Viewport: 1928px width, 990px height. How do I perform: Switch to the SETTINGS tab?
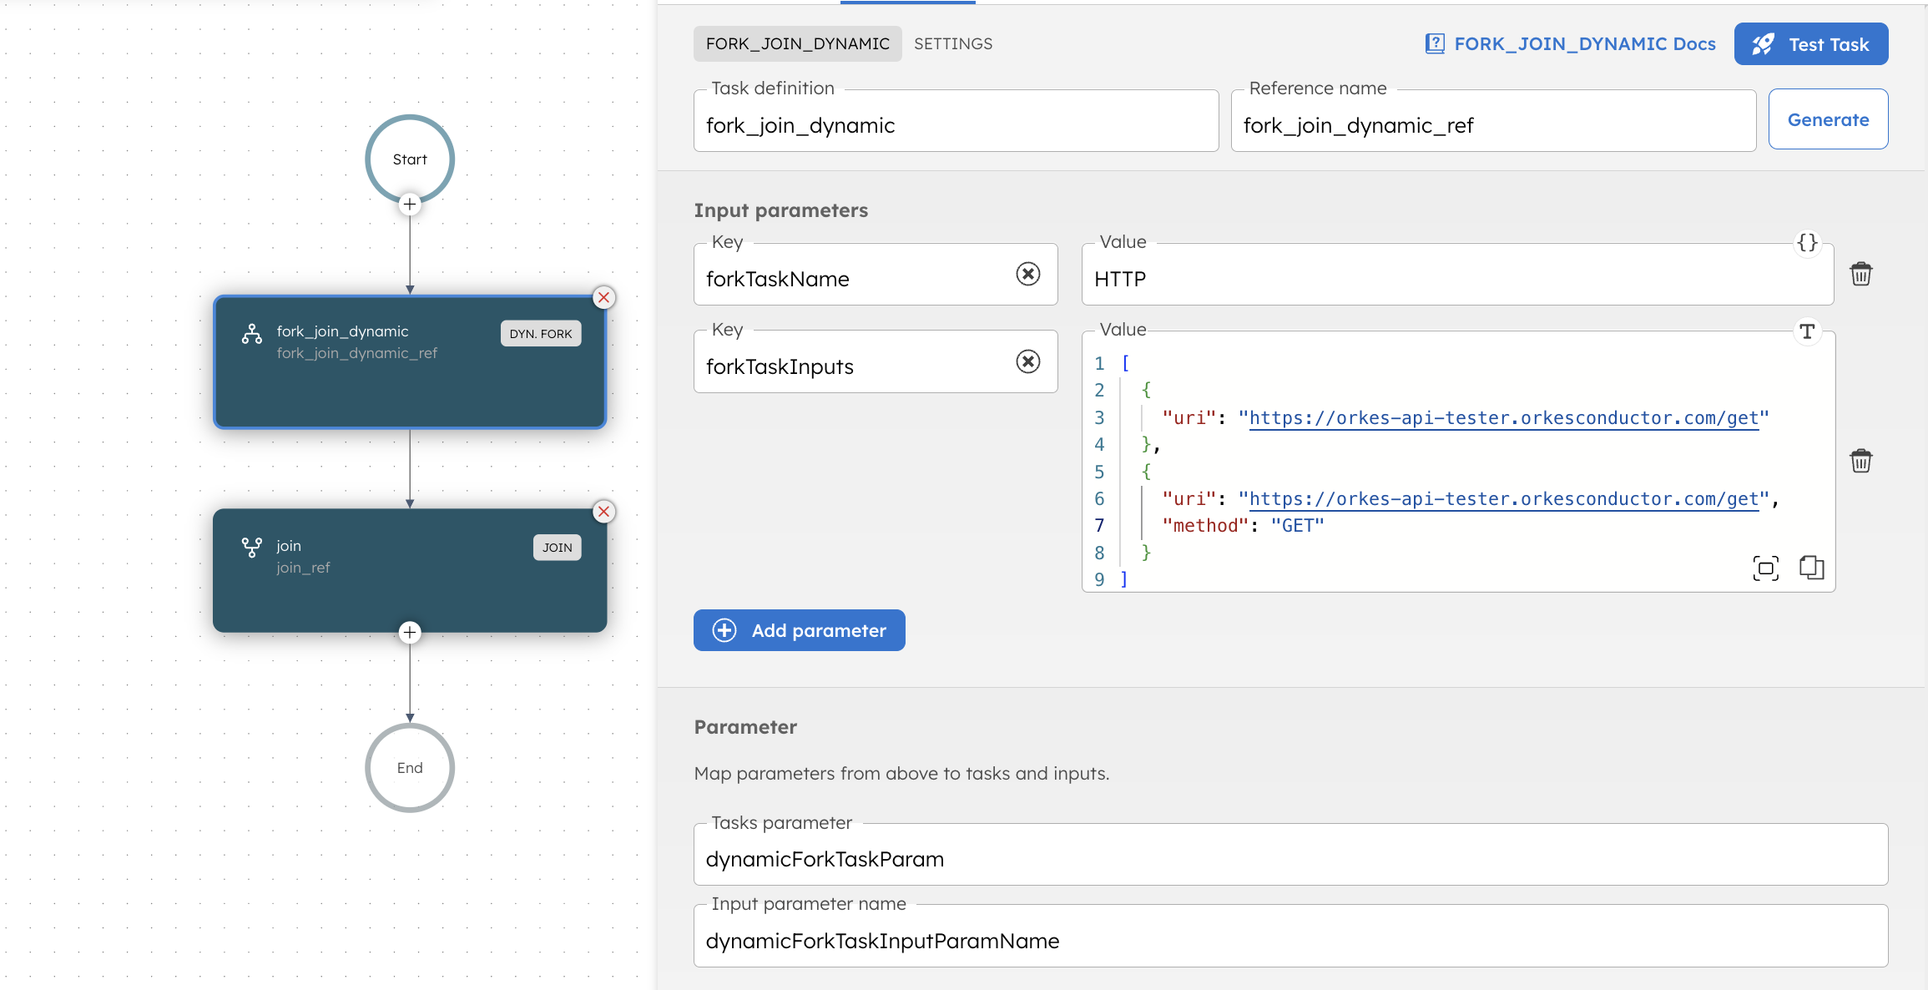952,43
